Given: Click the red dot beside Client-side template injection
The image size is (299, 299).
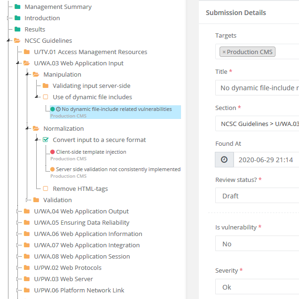Looking at the screenshot, I should (x=53, y=152).
